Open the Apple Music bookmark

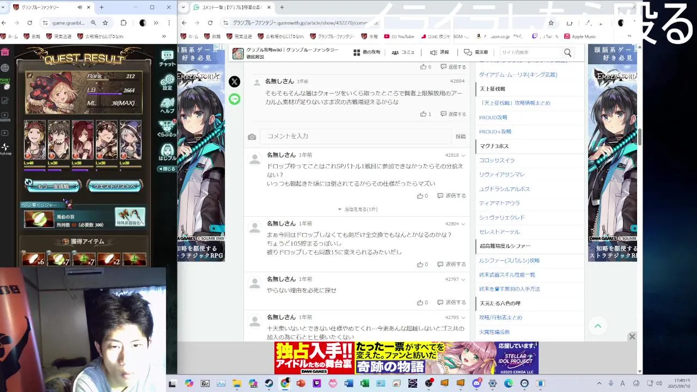pos(580,36)
